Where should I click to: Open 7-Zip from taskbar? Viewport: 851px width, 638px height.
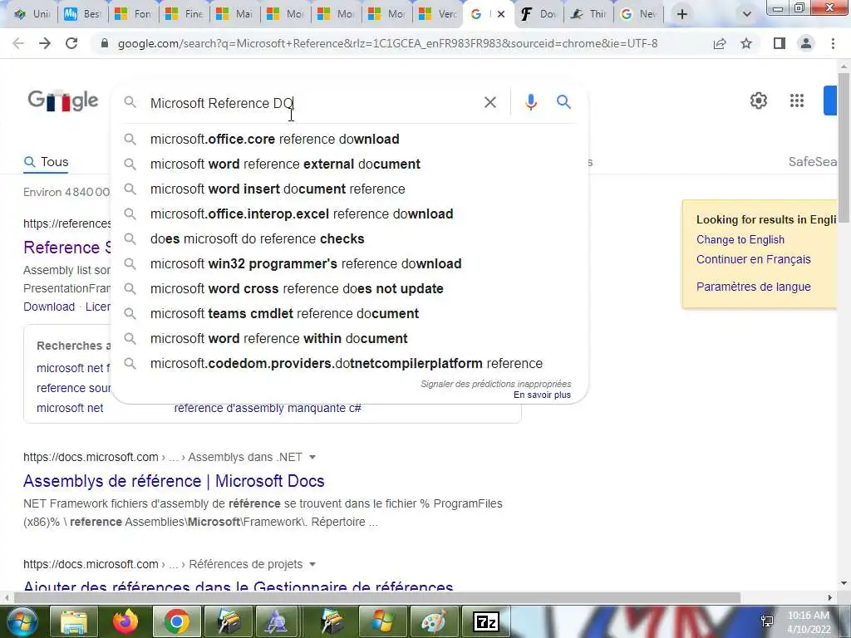point(485,621)
